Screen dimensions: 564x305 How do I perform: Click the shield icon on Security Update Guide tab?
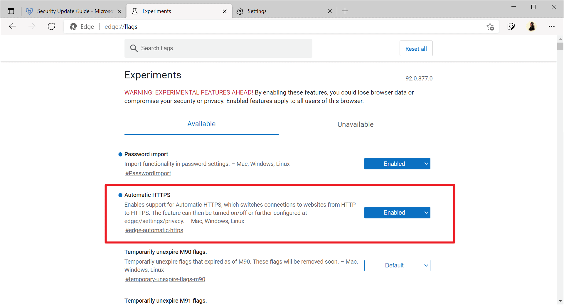point(29,11)
